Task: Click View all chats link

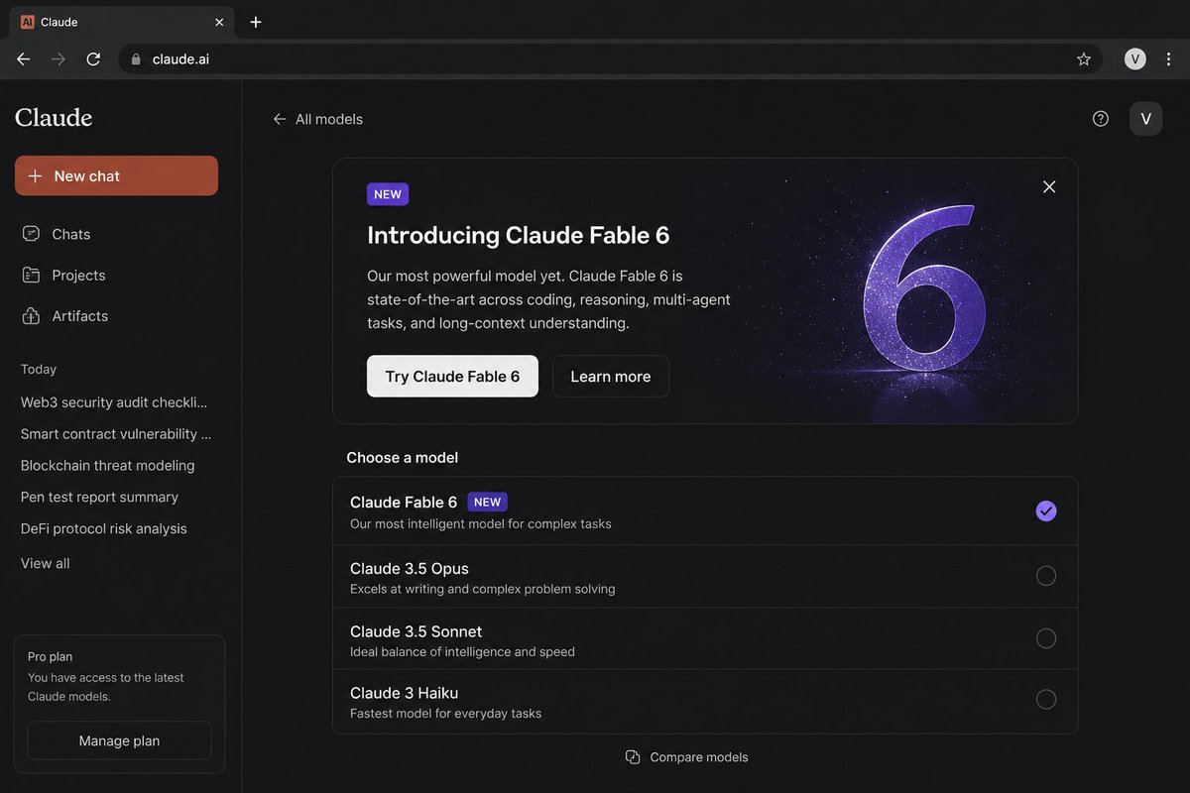Action: click(46, 564)
